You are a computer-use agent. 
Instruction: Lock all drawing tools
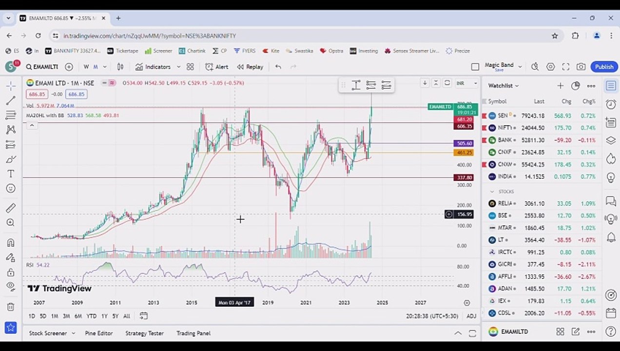pyautogui.click(x=10, y=272)
